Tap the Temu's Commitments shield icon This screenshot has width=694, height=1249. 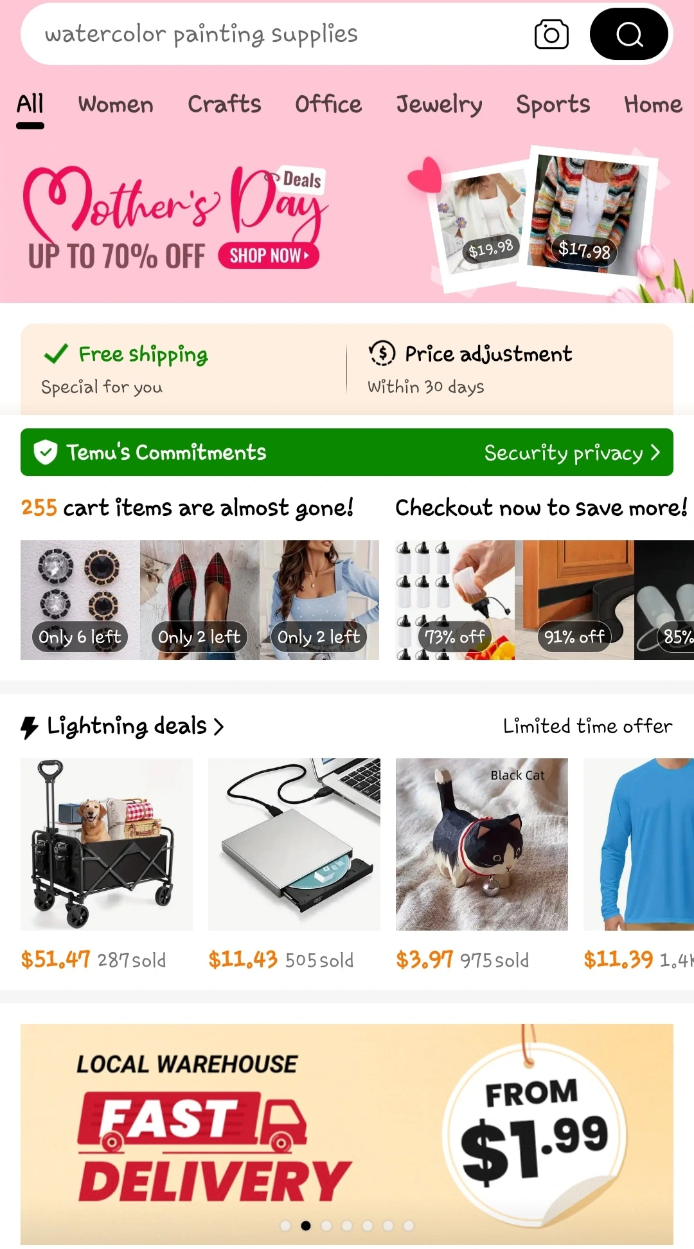click(x=46, y=452)
